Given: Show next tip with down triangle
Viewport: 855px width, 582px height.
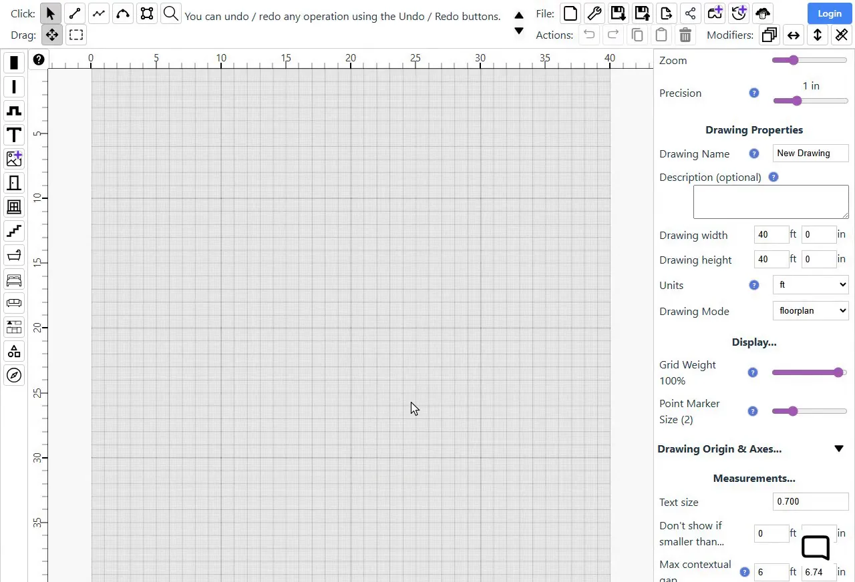Looking at the screenshot, I should click(519, 31).
